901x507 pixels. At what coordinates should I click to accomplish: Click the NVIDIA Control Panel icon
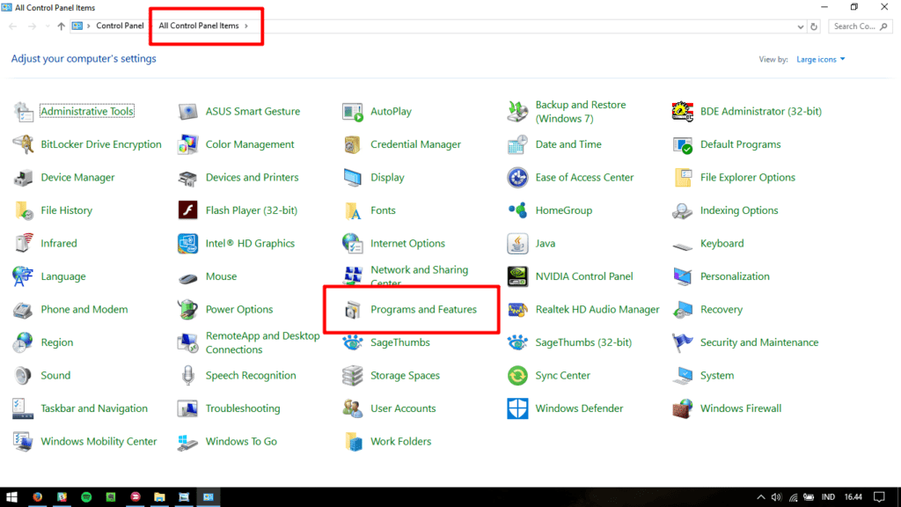517,276
